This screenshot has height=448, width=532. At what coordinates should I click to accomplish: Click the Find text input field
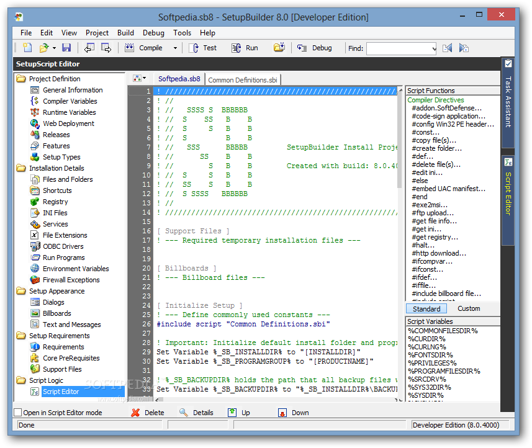[x=399, y=48]
